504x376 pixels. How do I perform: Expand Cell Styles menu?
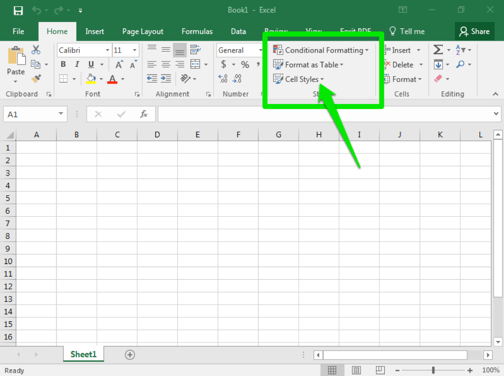(299, 79)
